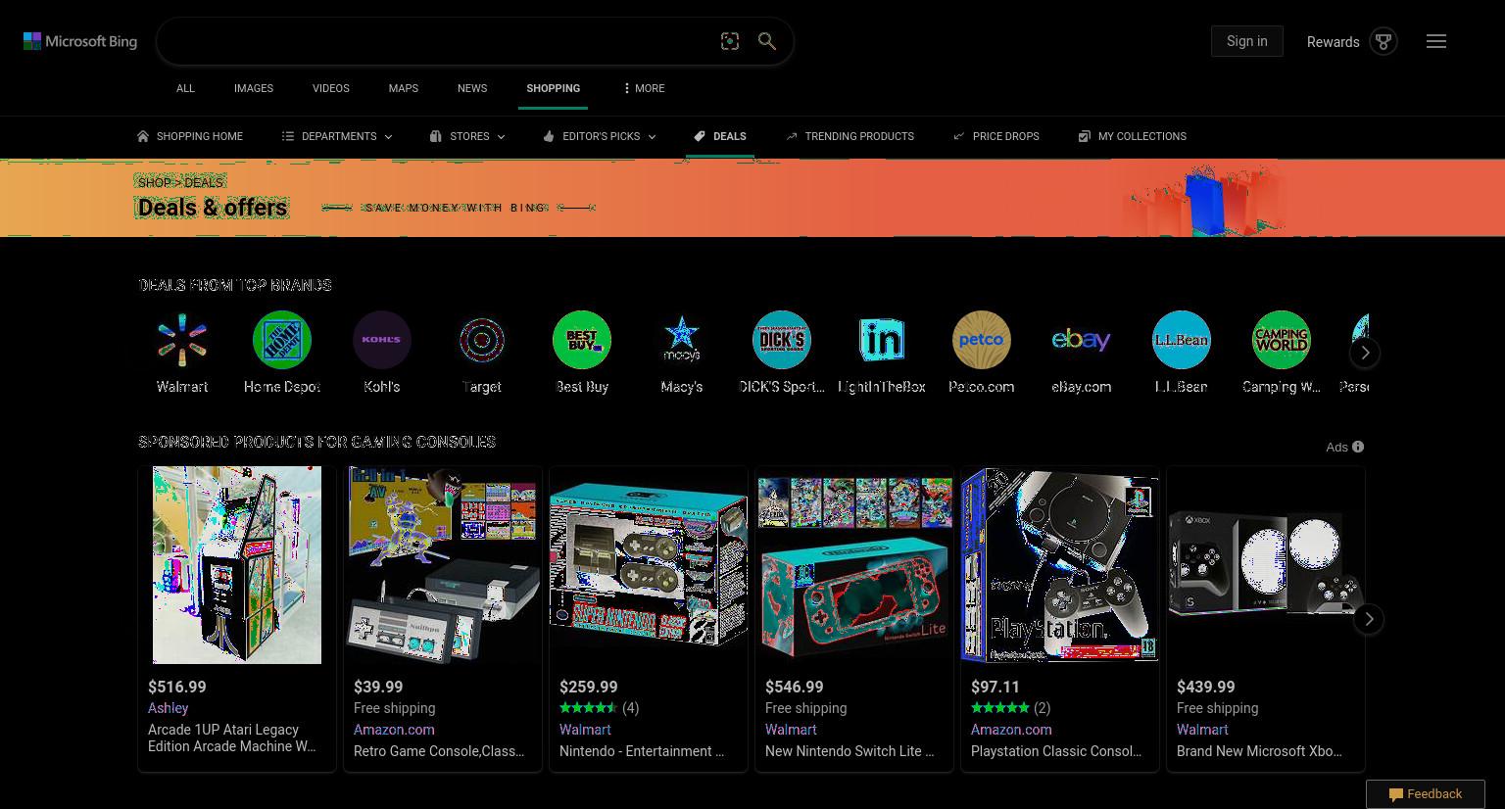Click the Rewards link text
1505x809 pixels.
pos(1333,42)
